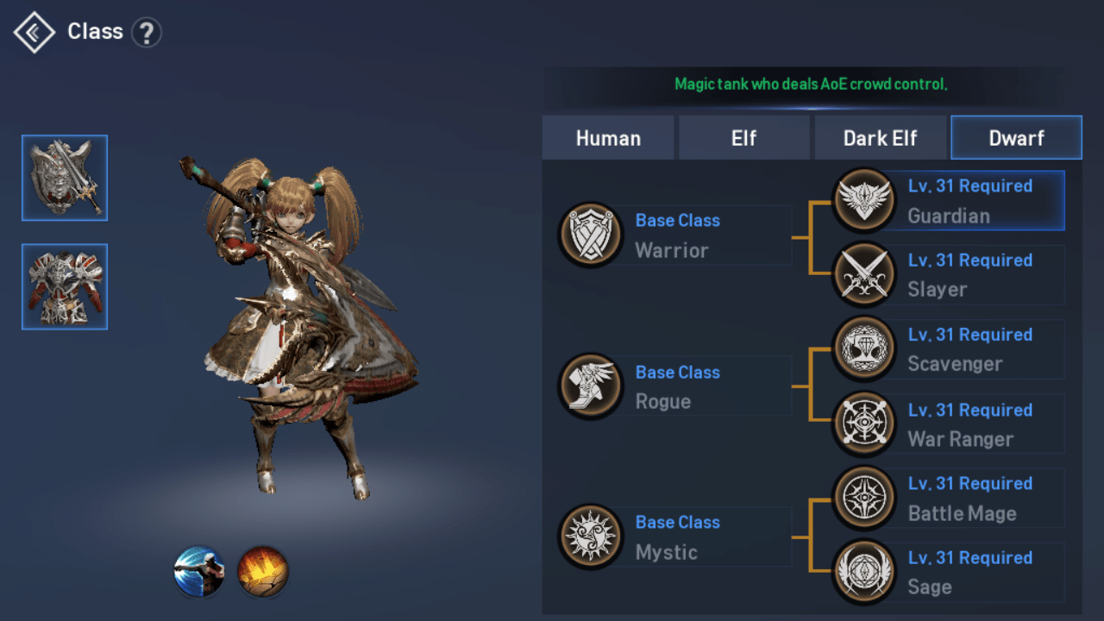Pick the War Ranger class icon
The height and width of the screenshot is (621, 1104).
click(864, 423)
